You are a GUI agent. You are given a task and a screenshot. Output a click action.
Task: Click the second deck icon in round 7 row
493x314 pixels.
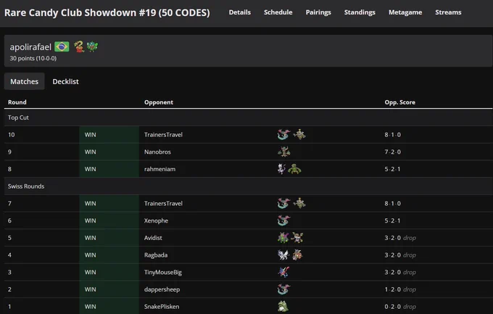pyautogui.click(x=299, y=203)
